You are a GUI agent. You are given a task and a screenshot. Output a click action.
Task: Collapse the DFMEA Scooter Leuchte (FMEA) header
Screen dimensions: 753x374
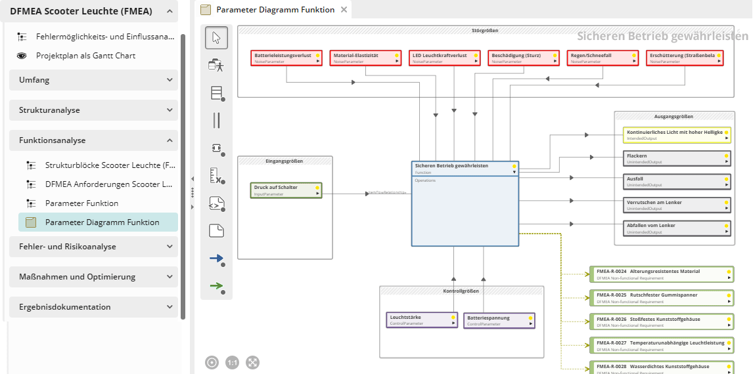pyautogui.click(x=169, y=11)
